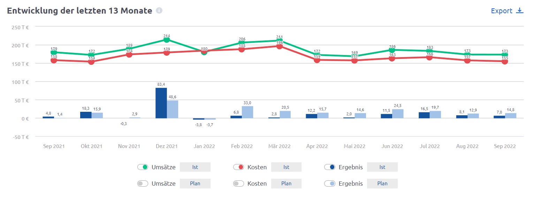Click the Feb 2022 light blue plan bar

coord(248,112)
